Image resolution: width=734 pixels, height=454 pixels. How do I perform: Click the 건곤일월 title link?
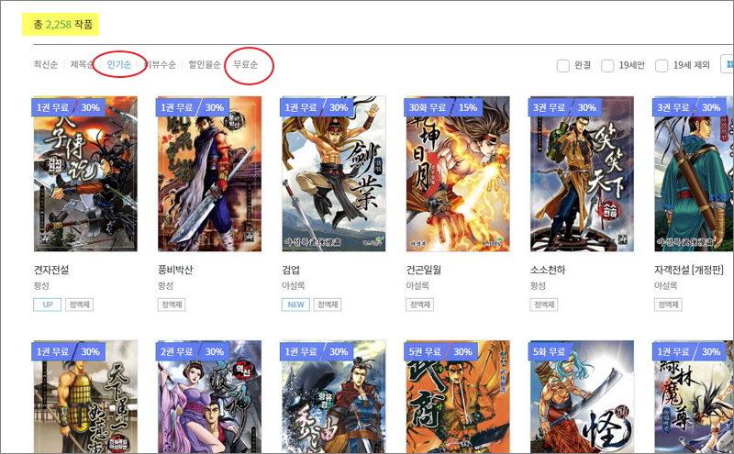click(x=424, y=270)
